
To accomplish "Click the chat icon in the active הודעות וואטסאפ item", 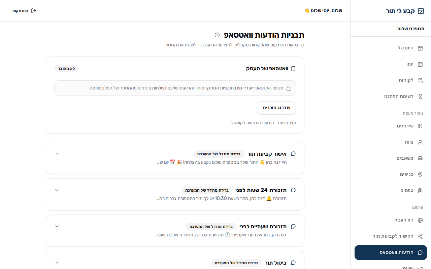I will coord(420,253).
